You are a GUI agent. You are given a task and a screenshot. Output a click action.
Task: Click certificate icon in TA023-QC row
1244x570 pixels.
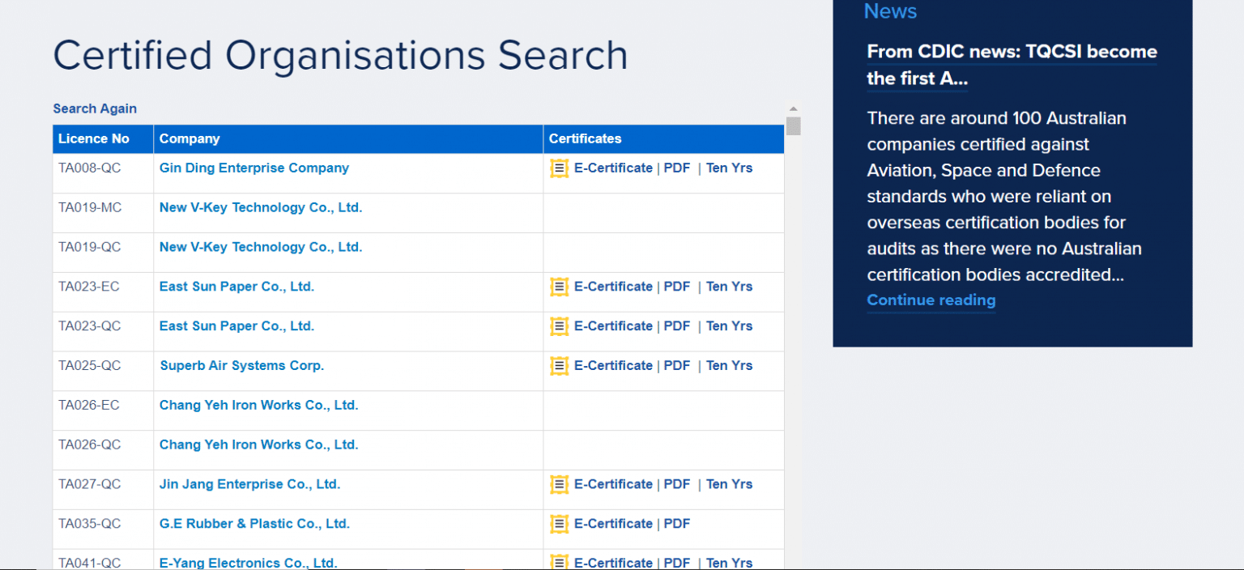point(559,326)
